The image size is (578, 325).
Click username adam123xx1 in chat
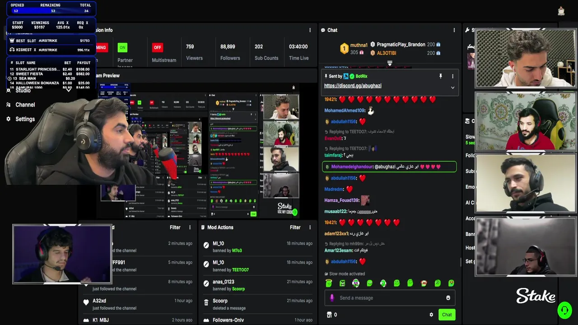[x=336, y=233]
